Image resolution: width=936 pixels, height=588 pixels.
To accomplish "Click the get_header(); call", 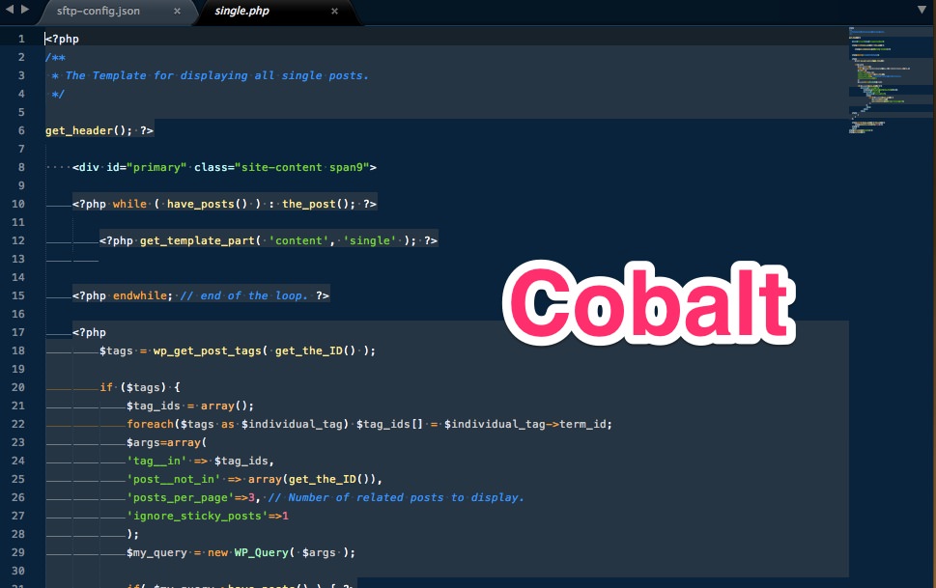I will pyautogui.click(x=89, y=130).
